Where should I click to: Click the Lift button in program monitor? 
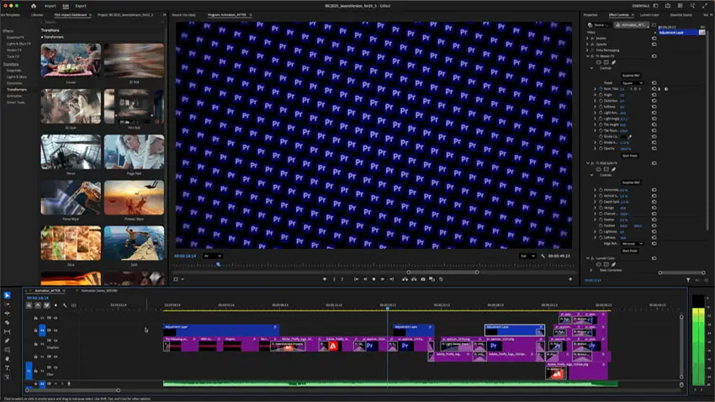[x=405, y=279]
